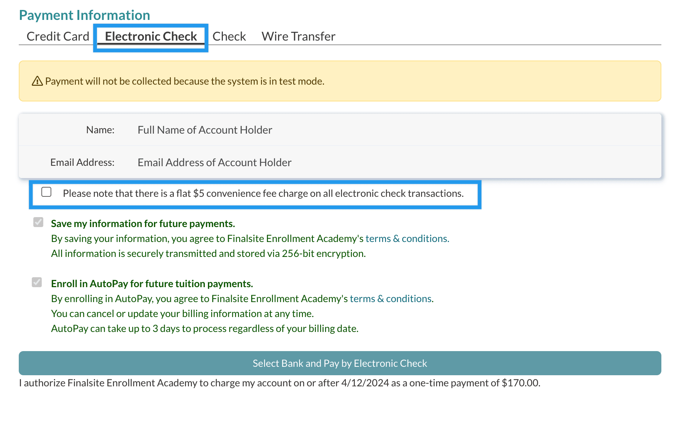Check the $5 convenience fee acknowledgment box
The height and width of the screenshot is (425, 674).
(x=46, y=192)
